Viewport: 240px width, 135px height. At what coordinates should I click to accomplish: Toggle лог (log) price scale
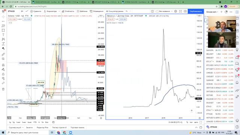pyautogui.click(x=191, y=122)
